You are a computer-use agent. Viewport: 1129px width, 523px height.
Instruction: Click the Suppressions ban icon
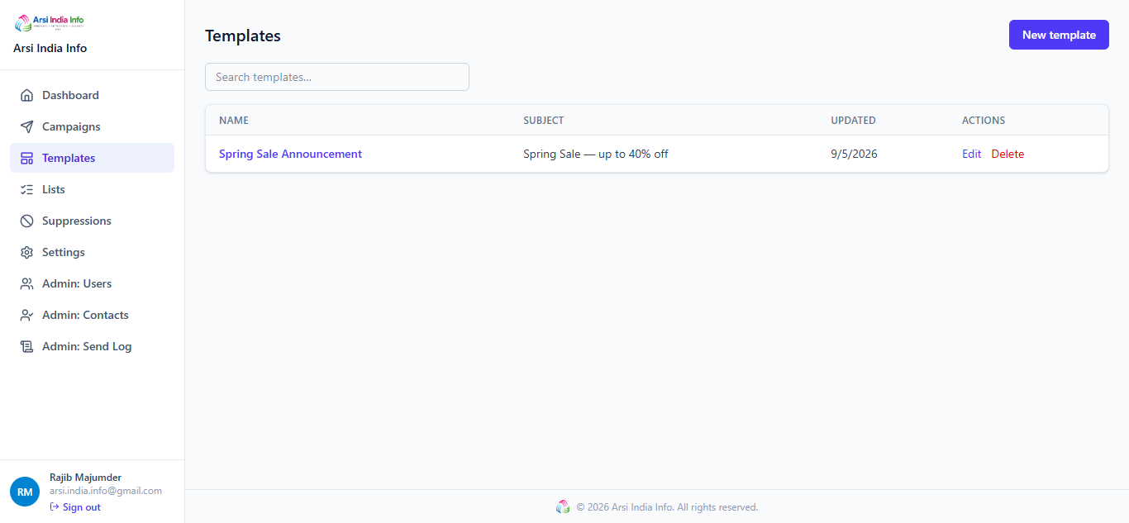26,221
